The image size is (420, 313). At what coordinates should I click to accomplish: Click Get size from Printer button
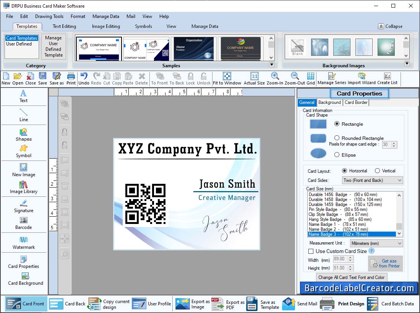[x=385, y=263]
